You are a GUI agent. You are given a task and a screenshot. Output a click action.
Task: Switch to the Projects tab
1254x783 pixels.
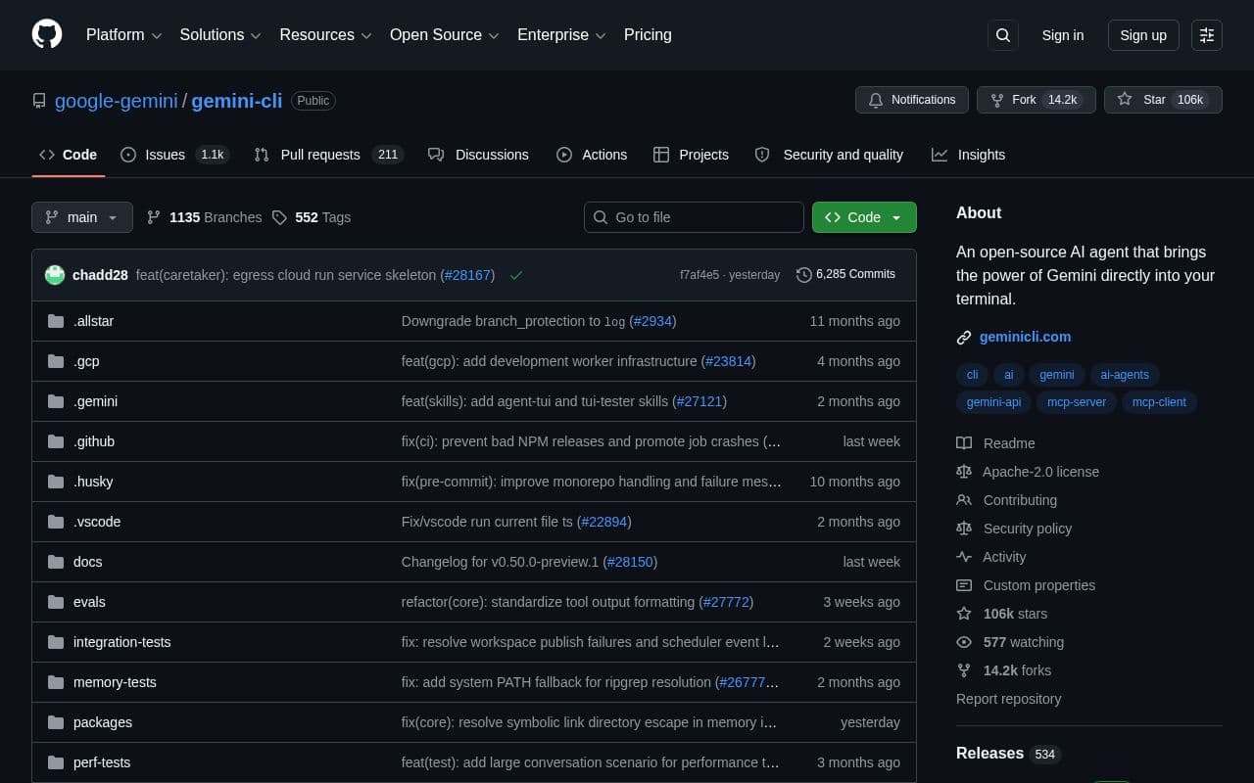coord(691,155)
